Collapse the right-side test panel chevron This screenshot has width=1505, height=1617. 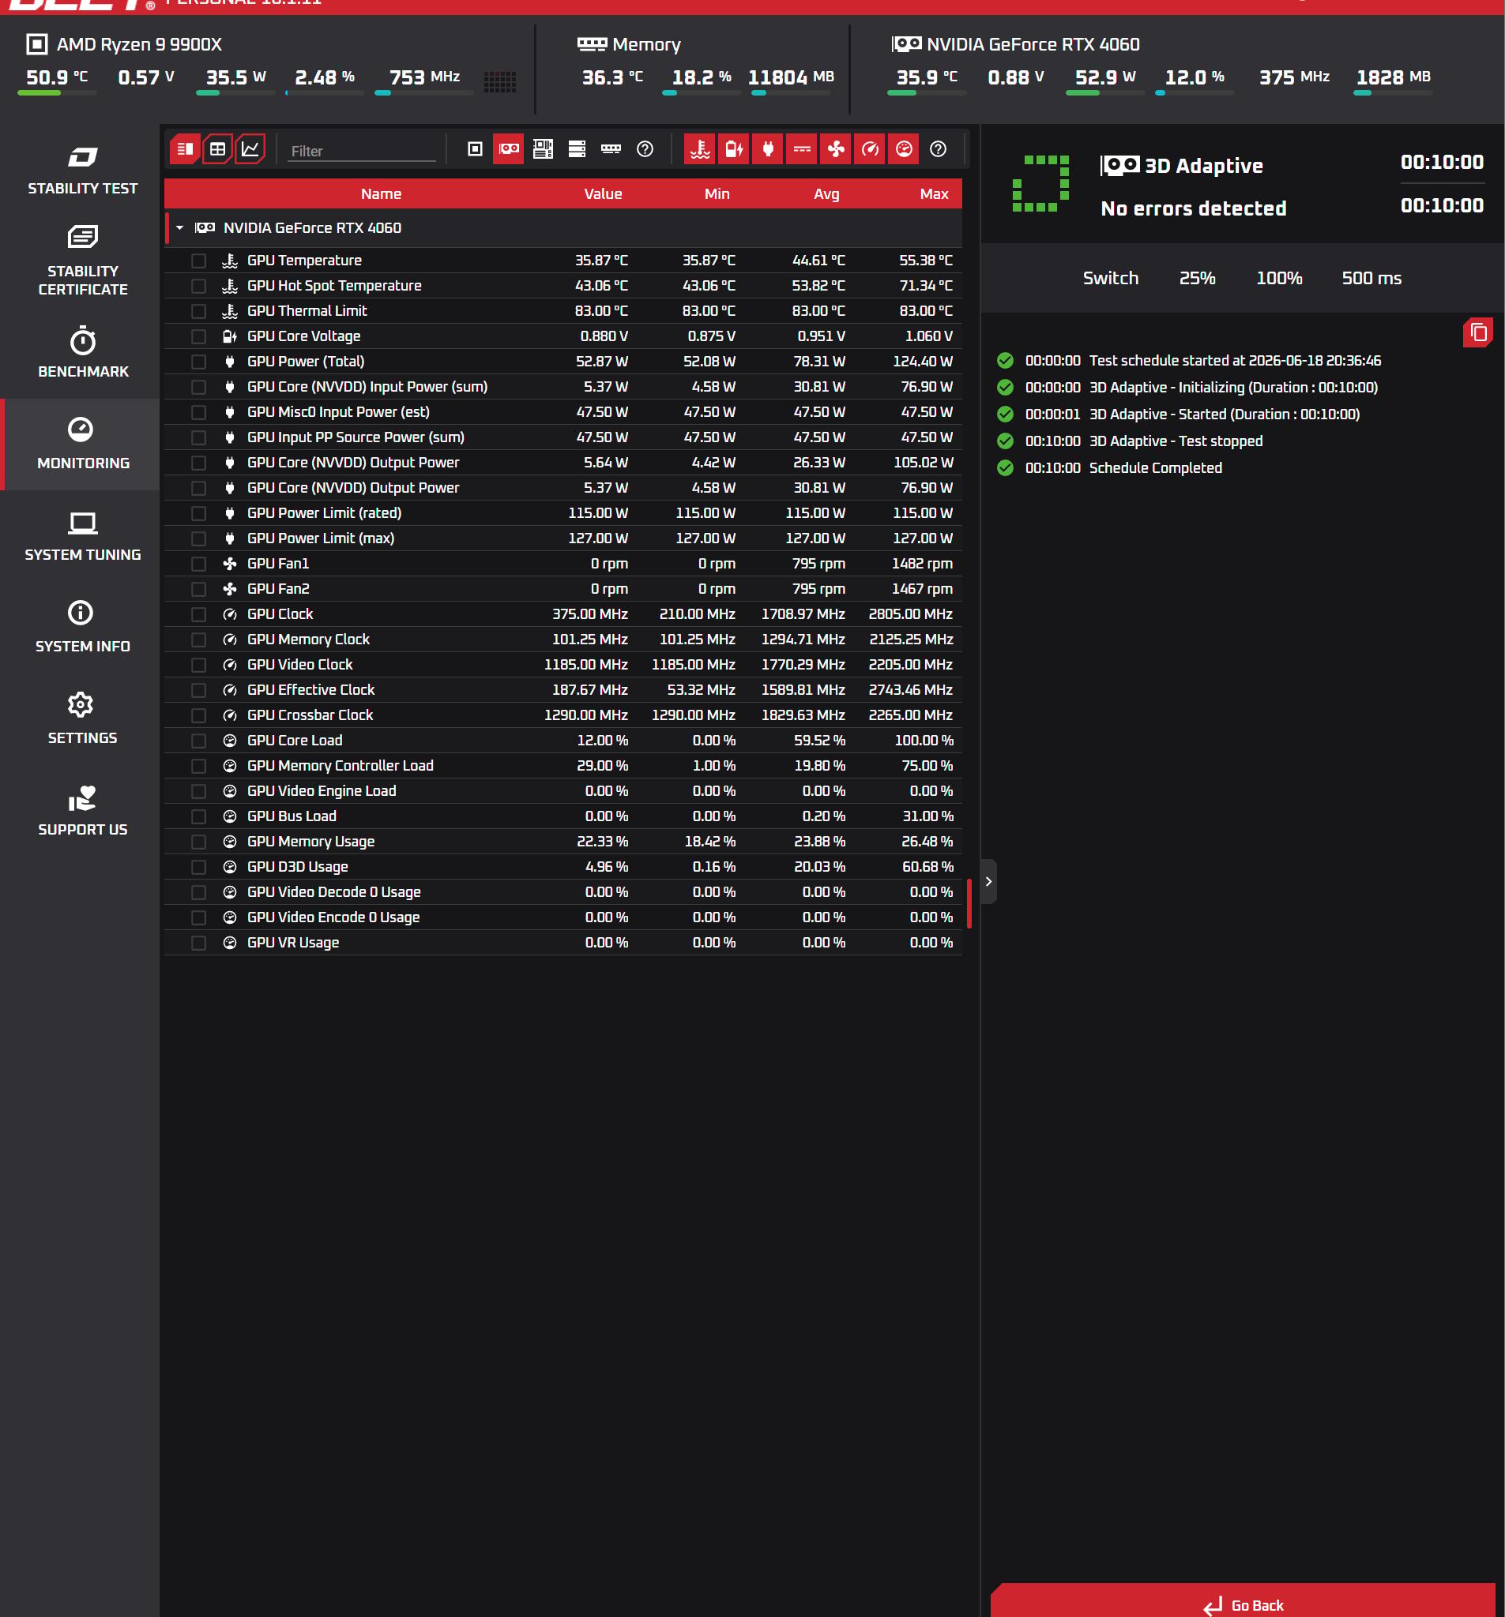pyautogui.click(x=988, y=882)
